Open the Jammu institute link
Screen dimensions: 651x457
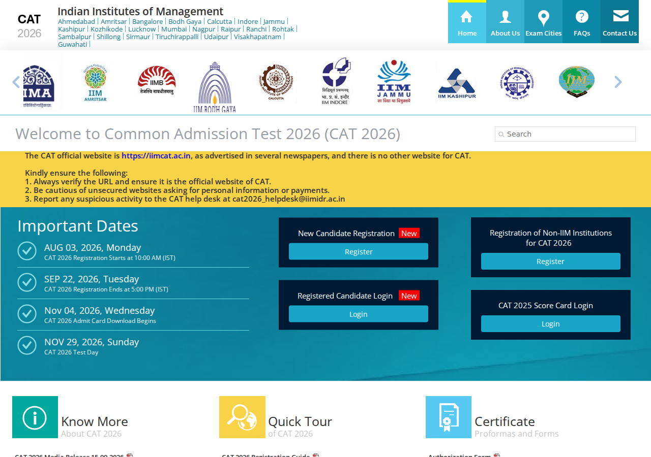coord(274,21)
